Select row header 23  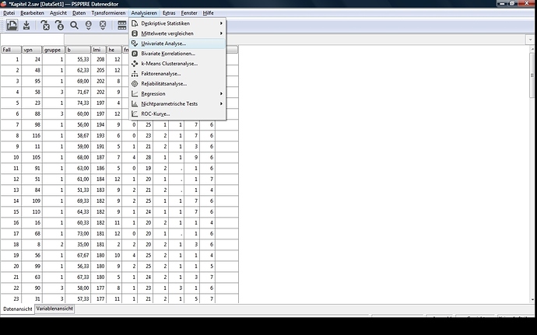point(11,298)
